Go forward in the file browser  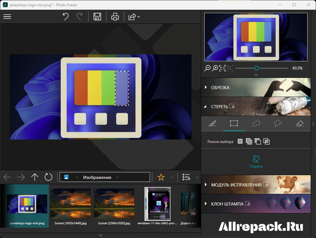pyautogui.click(x=21, y=177)
